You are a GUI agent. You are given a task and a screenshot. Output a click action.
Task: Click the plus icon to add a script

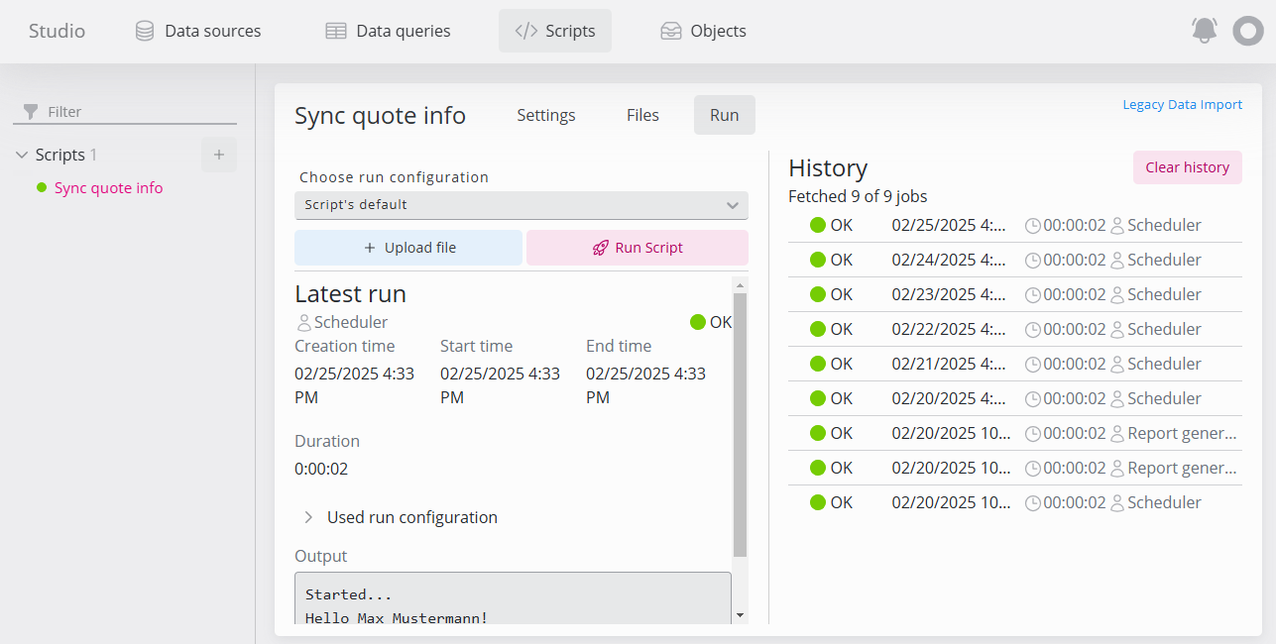click(219, 155)
